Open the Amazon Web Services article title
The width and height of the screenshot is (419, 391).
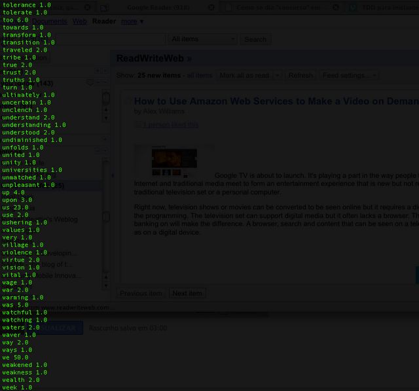pos(276,101)
